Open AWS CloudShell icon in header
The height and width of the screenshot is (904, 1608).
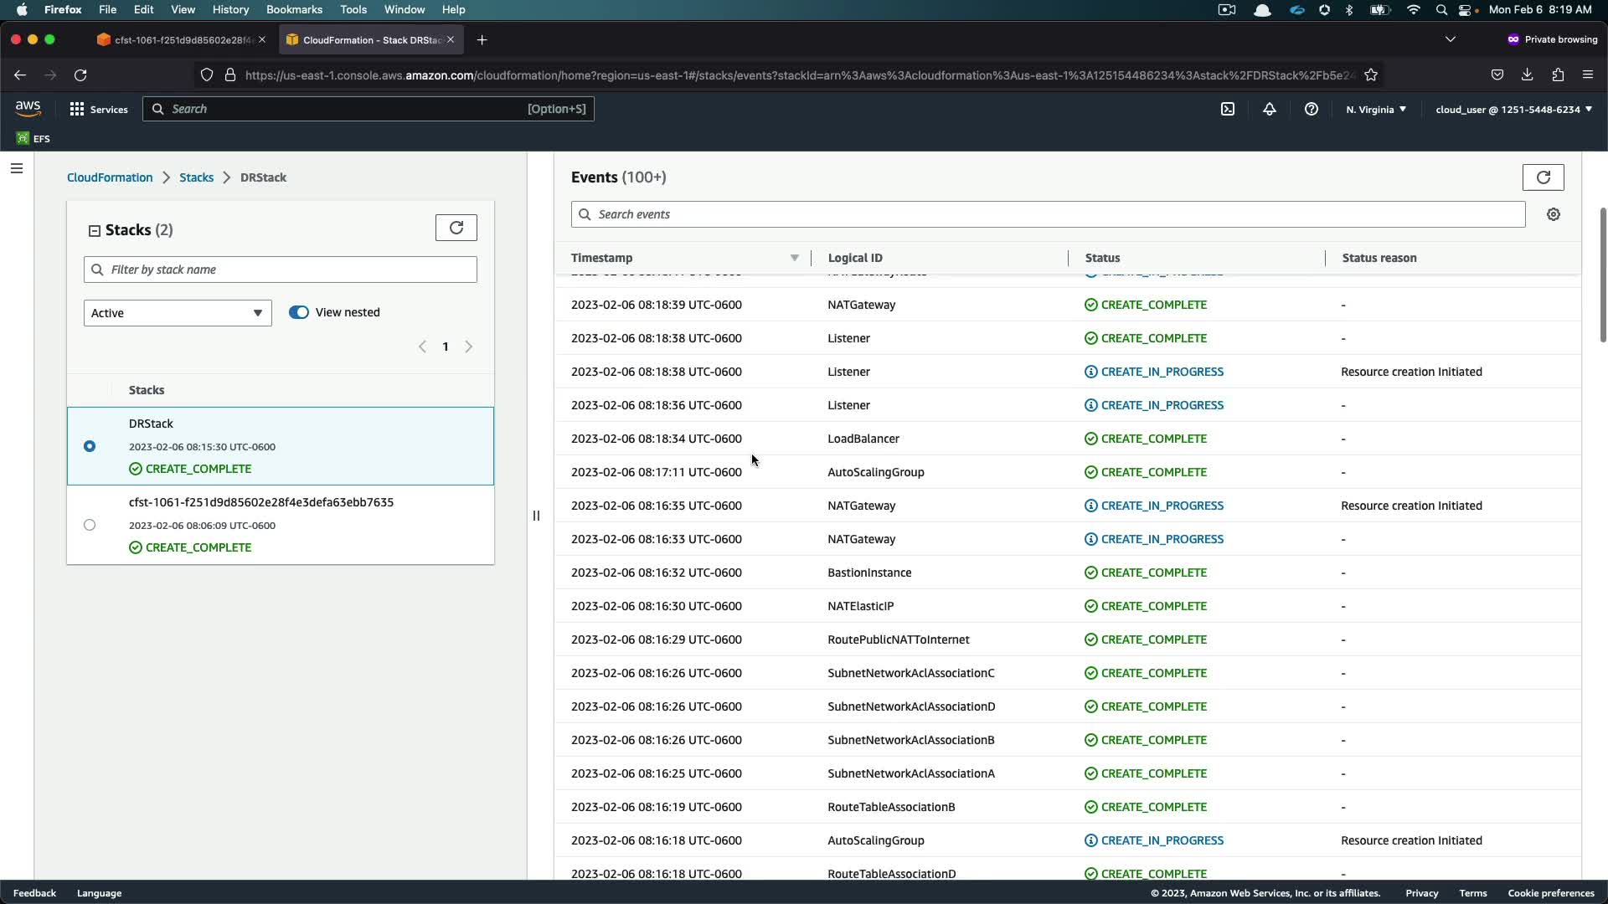coord(1228,109)
